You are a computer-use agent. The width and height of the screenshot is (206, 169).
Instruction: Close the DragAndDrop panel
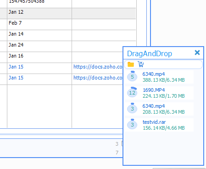coord(197,53)
